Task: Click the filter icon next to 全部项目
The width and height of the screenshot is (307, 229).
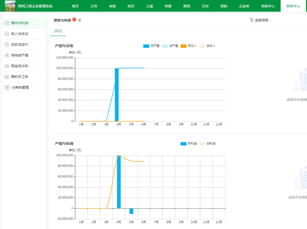Action: tap(251, 20)
